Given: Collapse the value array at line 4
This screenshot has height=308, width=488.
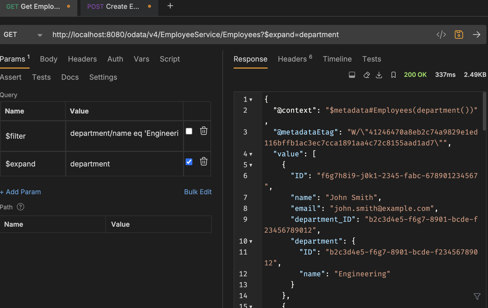Looking at the screenshot, I should (x=251, y=154).
